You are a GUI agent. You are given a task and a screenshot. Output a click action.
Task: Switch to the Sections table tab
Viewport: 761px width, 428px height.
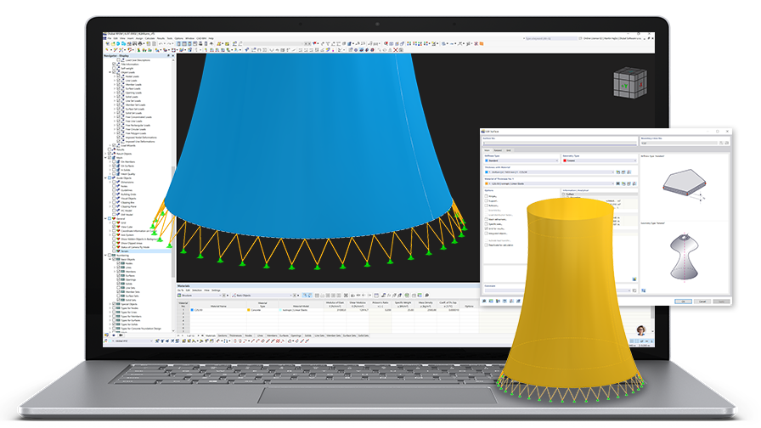pyautogui.click(x=223, y=335)
